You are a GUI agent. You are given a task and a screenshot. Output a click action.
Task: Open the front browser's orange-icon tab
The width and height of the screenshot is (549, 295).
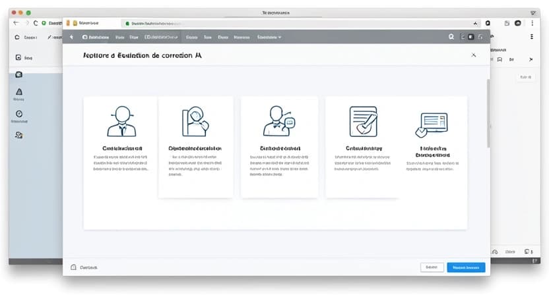[x=86, y=23]
